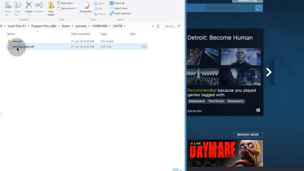Click the 254700 breadcrumb folder
The height and width of the screenshot is (171, 304).
click(117, 26)
